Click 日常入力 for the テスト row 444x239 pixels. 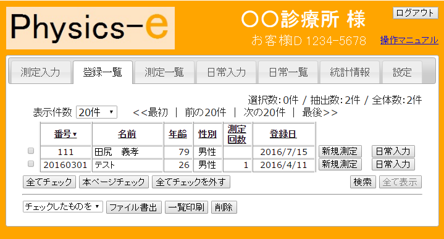tap(393, 164)
